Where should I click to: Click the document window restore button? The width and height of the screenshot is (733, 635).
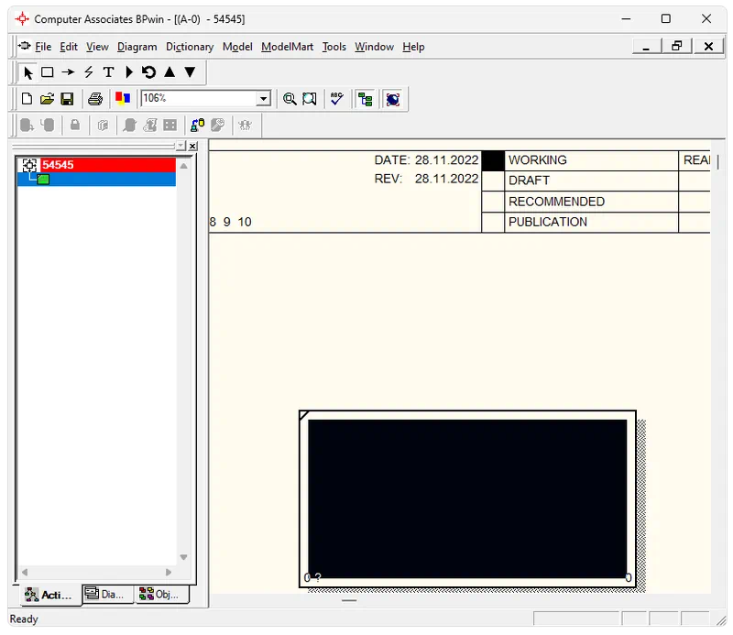pos(677,46)
